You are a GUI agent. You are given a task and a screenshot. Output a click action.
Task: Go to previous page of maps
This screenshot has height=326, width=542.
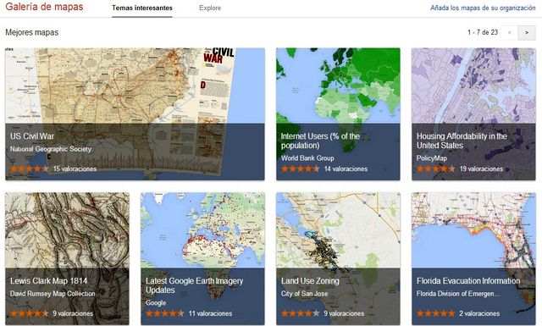coord(510,32)
